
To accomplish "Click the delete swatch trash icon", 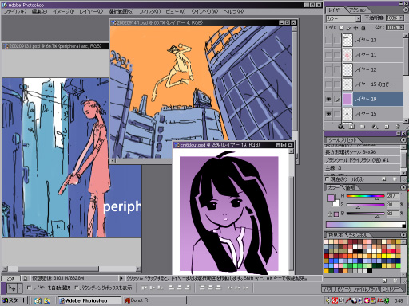I will point(395,280).
